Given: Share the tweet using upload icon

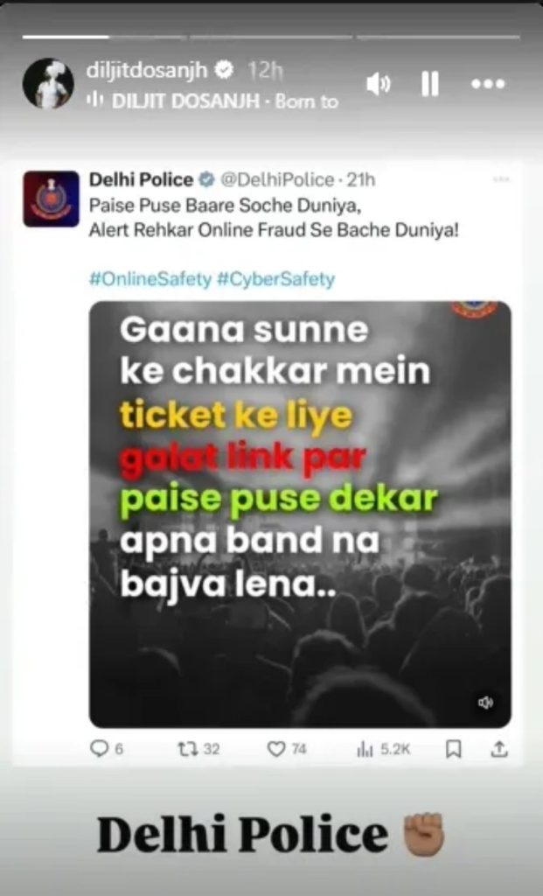Looking at the screenshot, I should (x=499, y=749).
